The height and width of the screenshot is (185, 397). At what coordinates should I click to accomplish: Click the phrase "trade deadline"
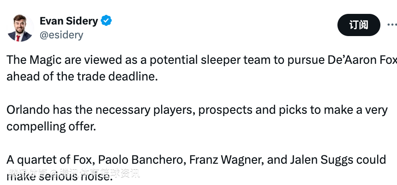tap(120, 76)
